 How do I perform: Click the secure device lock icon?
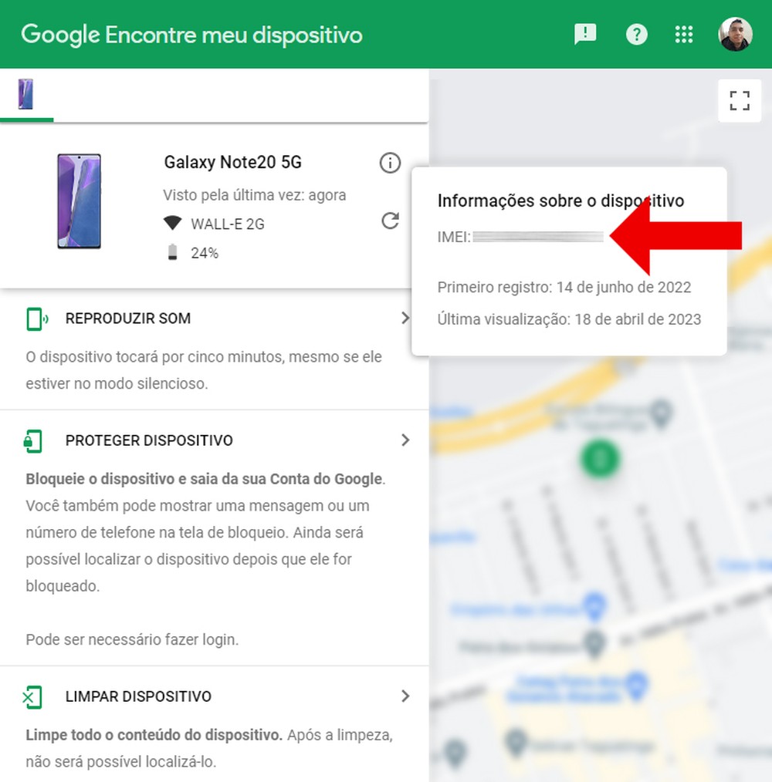[33, 441]
